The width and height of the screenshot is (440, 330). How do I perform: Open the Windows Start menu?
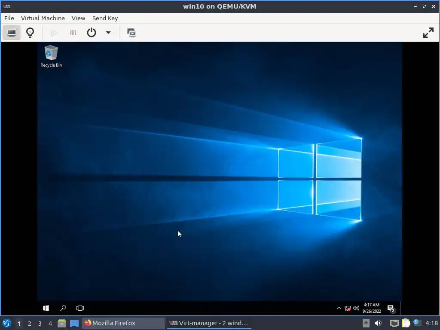46,308
